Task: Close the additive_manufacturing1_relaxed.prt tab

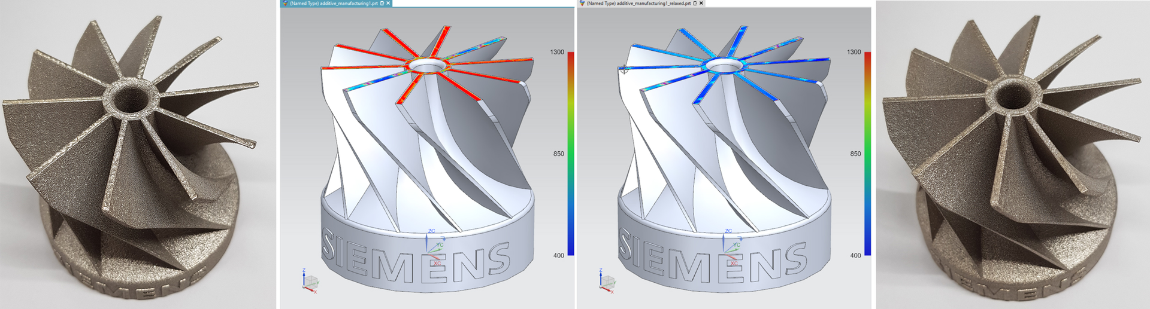Action: click(701, 4)
